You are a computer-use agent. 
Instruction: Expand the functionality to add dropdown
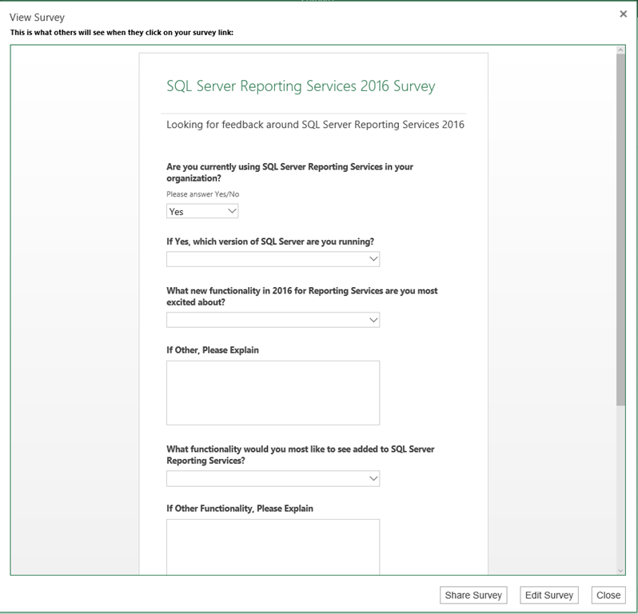coord(273,478)
